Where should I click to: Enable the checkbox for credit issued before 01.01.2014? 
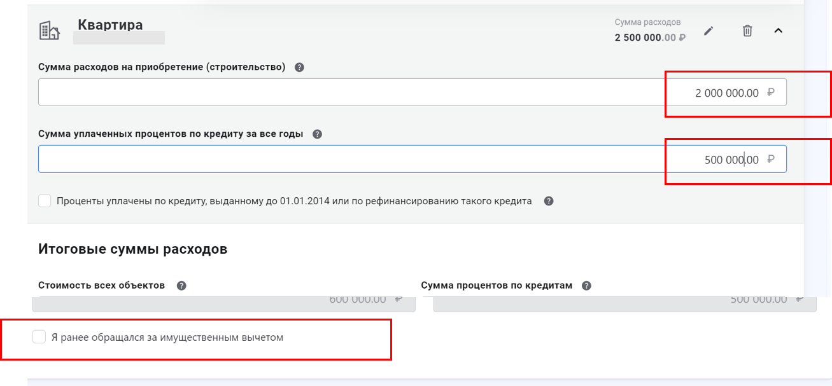coord(45,201)
